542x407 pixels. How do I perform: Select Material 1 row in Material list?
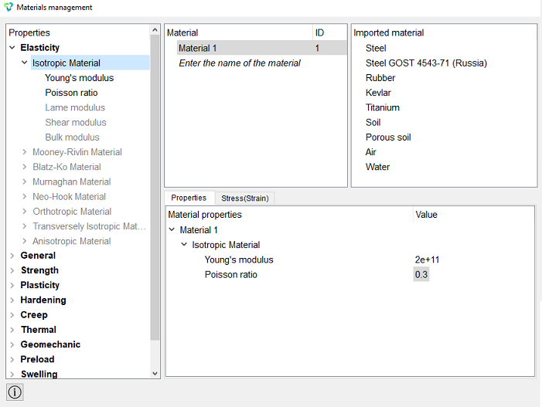(x=261, y=48)
